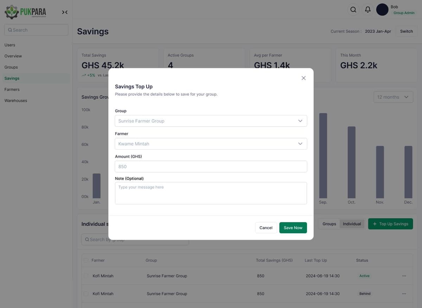Open the 12 months period dropdown
The width and height of the screenshot is (422, 308).
click(x=393, y=97)
